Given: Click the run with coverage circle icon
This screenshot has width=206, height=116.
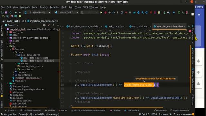Looking at the screenshot, I should pos(109,12).
